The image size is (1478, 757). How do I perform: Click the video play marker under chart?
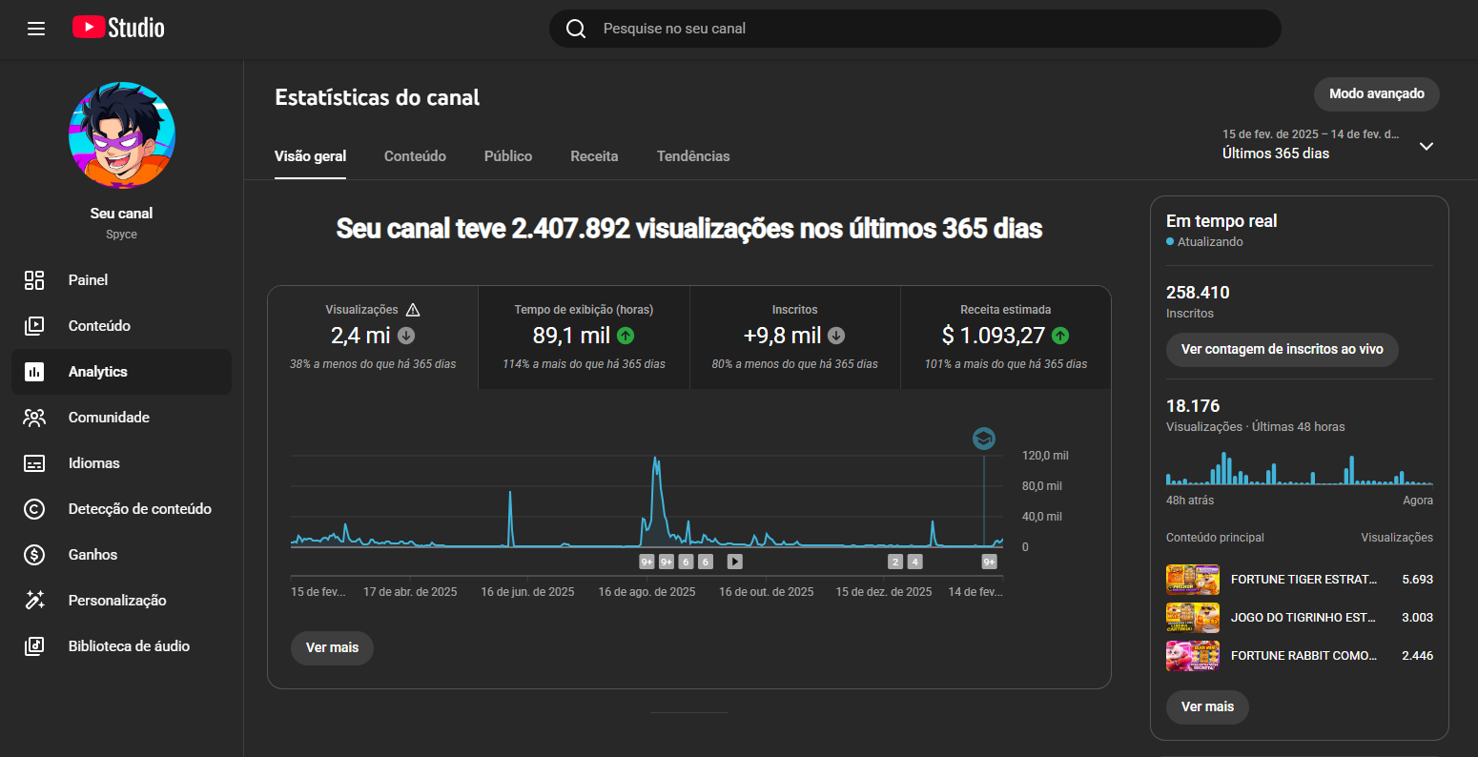click(x=734, y=562)
